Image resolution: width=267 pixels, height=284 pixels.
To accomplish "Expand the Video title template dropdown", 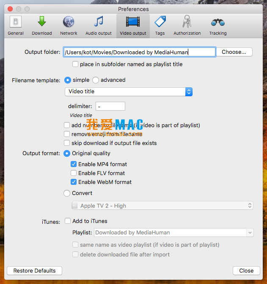I will click(129, 92).
